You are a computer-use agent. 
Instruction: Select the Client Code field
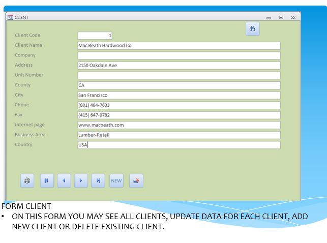pyautogui.click(x=95, y=36)
